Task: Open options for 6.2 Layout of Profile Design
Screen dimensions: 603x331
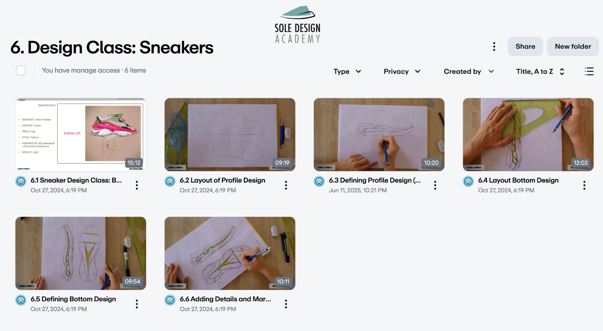Action: [x=286, y=185]
